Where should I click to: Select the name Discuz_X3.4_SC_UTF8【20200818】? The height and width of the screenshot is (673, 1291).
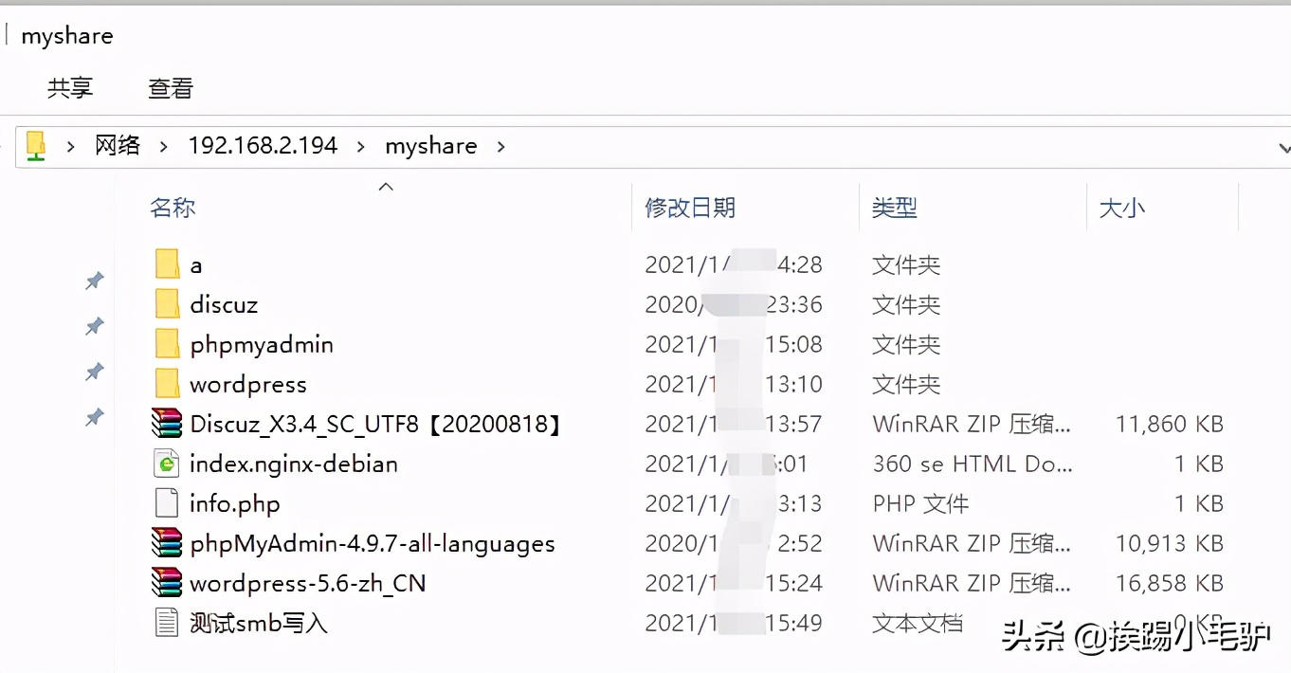[x=378, y=424]
